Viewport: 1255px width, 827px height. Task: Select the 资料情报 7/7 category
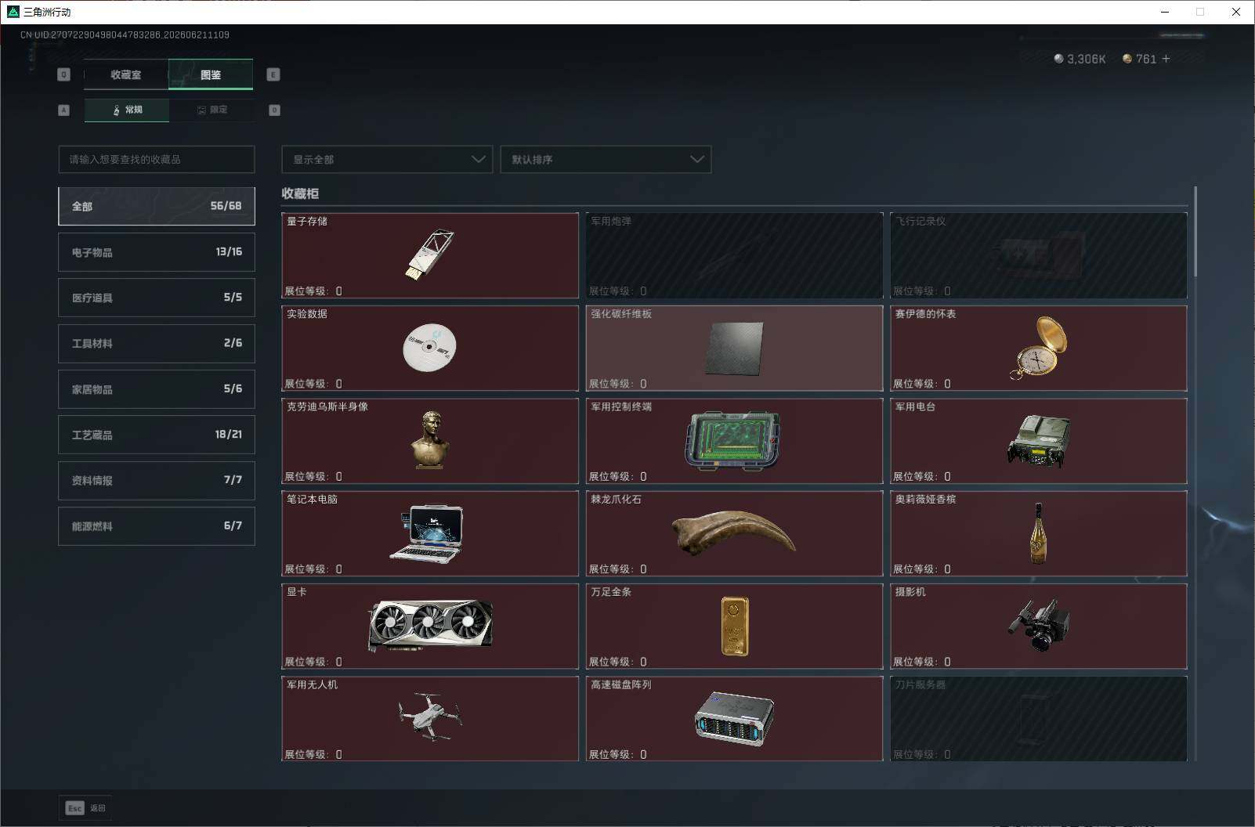click(x=157, y=480)
